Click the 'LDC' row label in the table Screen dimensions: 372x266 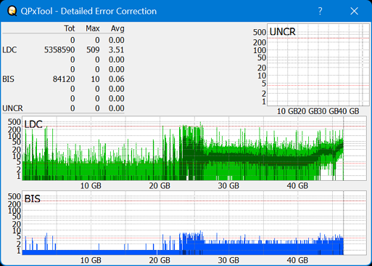[9, 50]
